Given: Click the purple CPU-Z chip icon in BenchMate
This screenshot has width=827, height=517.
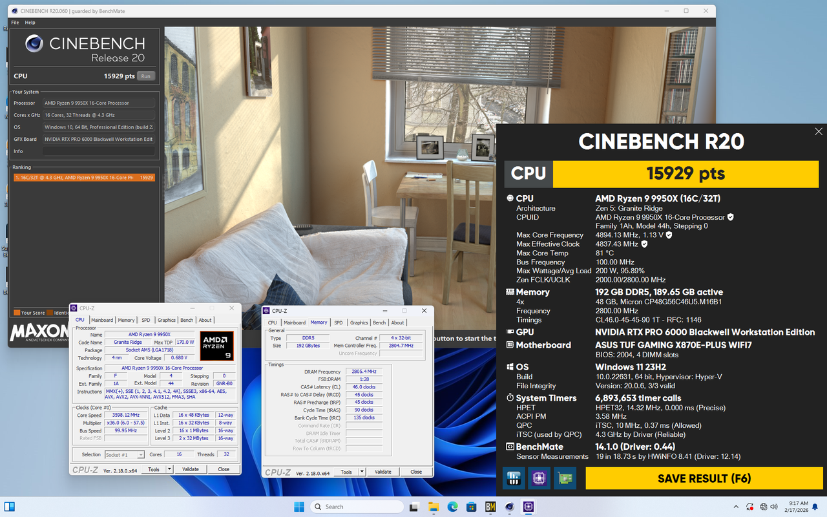Looking at the screenshot, I should [x=539, y=478].
